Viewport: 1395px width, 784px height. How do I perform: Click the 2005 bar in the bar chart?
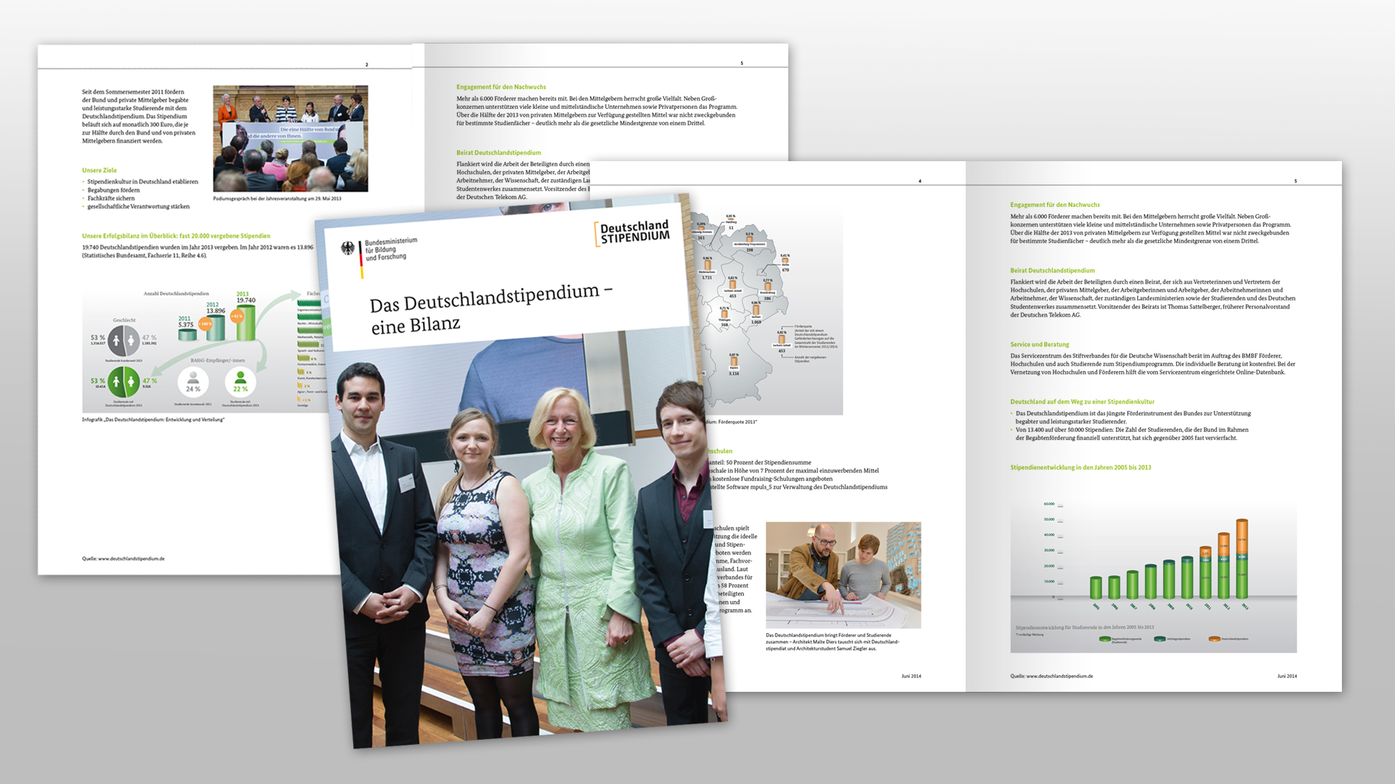[x=1096, y=588]
